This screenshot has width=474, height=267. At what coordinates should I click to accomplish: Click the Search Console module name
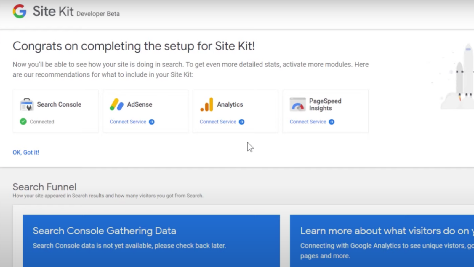(x=59, y=104)
